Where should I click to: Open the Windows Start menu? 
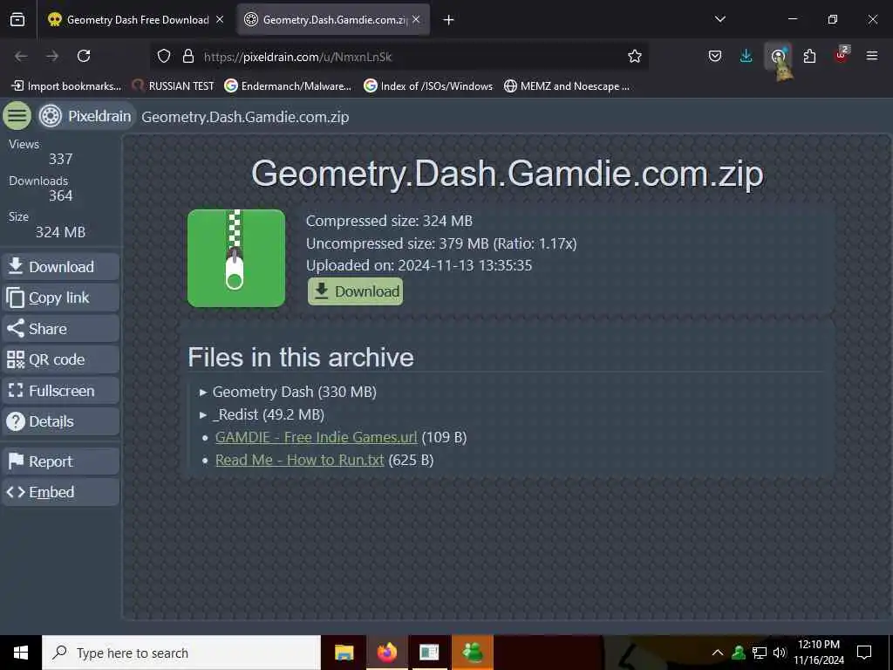(x=21, y=653)
